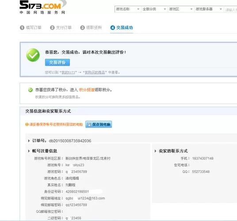This screenshot has width=237, height=221.
Task: Open the 我购买的商品 link
Action: (x=95, y=72)
